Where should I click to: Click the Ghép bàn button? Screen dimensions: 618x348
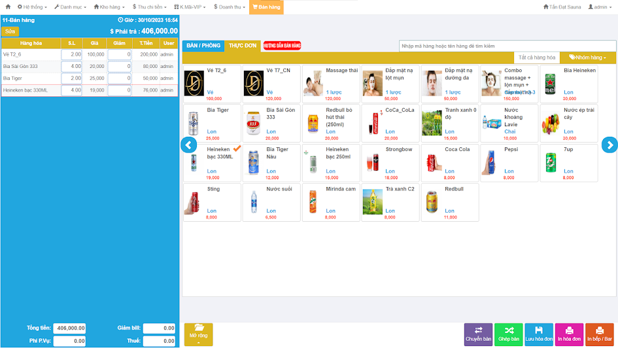[508, 335]
